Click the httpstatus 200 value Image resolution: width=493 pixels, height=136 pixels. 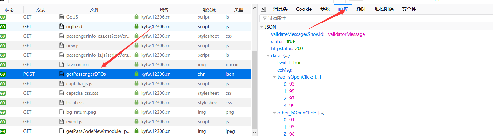[x=299, y=49]
